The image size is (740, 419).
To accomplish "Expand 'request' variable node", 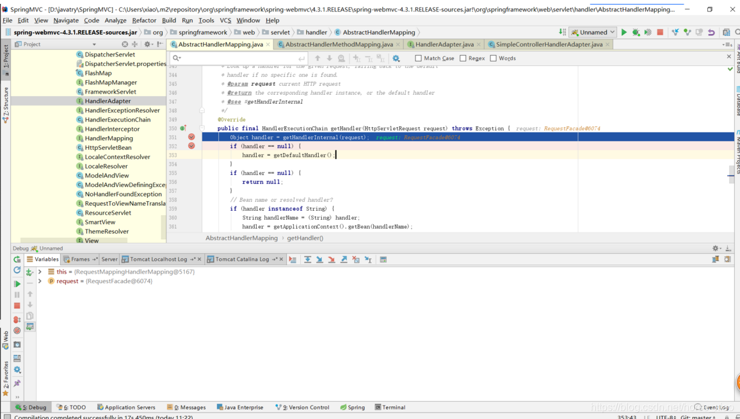I will pyautogui.click(x=40, y=281).
